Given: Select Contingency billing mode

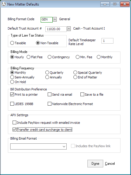Looking at the screenshot, I should pos(49,57).
